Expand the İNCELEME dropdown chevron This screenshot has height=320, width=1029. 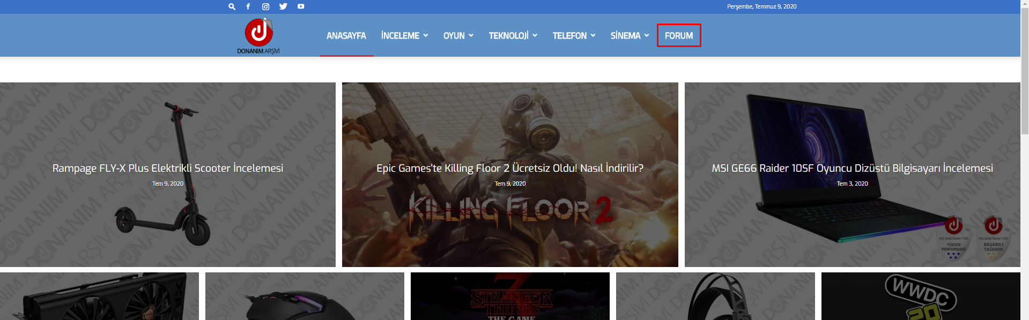click(426, 35)
